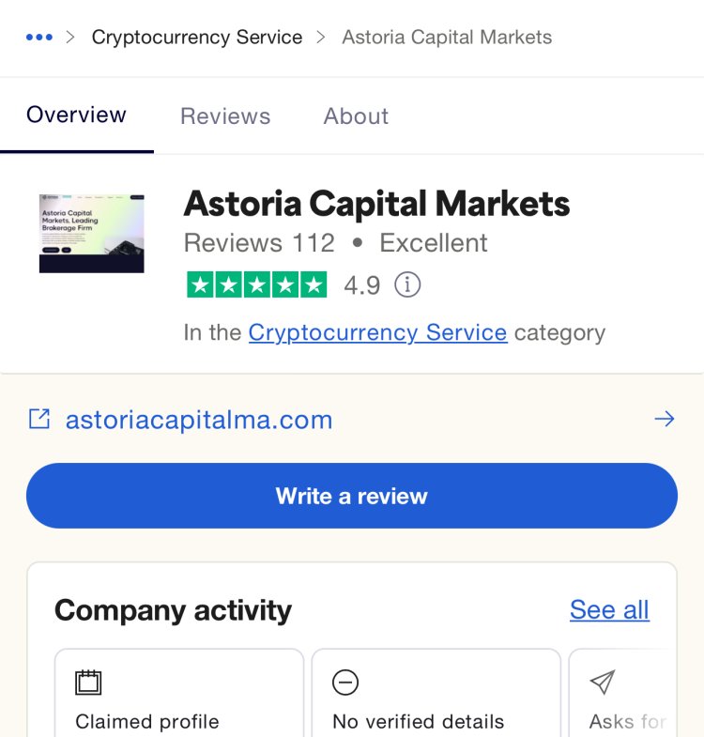704x737 pixels.
Task: Click the Write a review button
Action: [351, 496]
